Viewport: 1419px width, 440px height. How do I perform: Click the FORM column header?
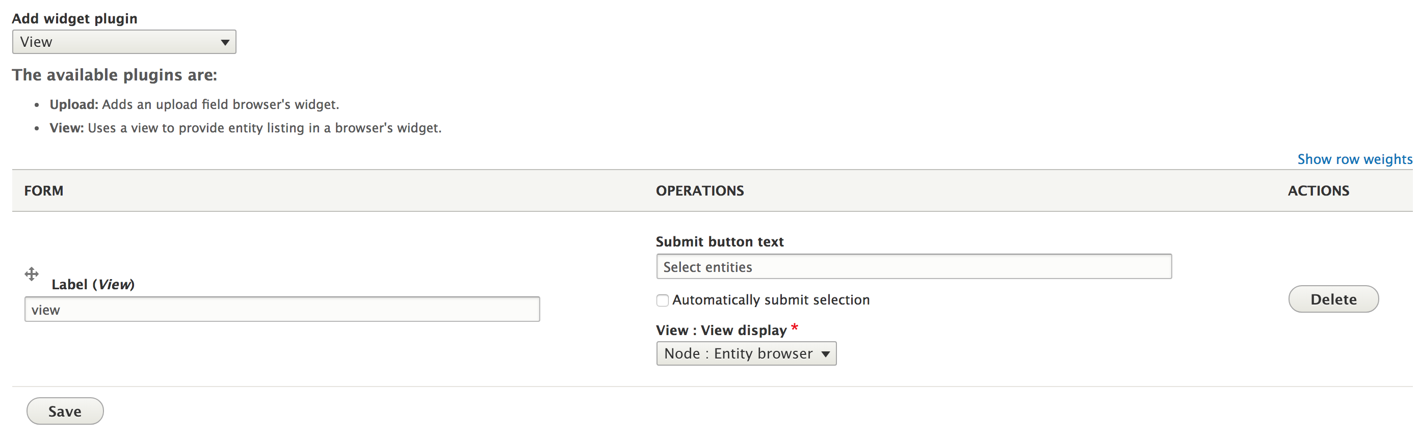(43, 190)
